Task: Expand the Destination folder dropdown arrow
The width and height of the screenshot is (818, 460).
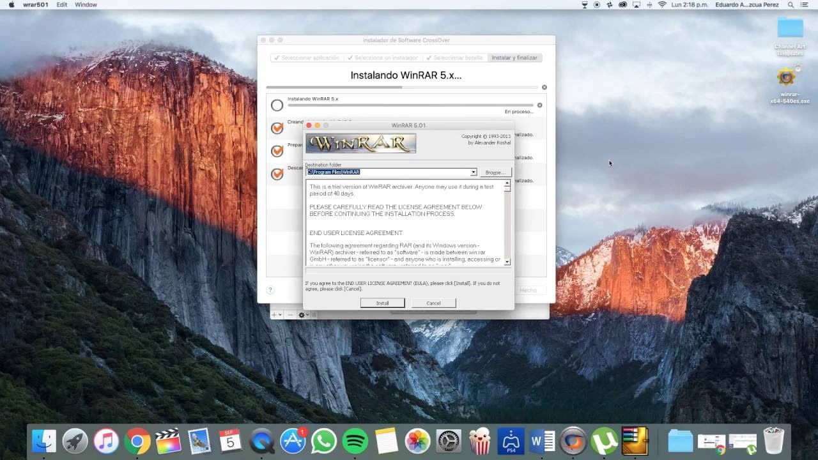Action: (474, 172)
